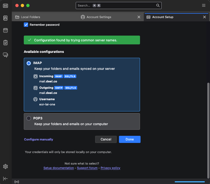The image size is (210, 184).
Task: Click the Configure manually link
Action: point(39,139)
